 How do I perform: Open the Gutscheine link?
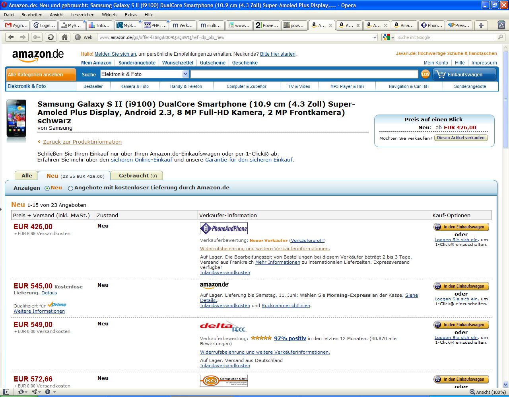tap(213, 63)
